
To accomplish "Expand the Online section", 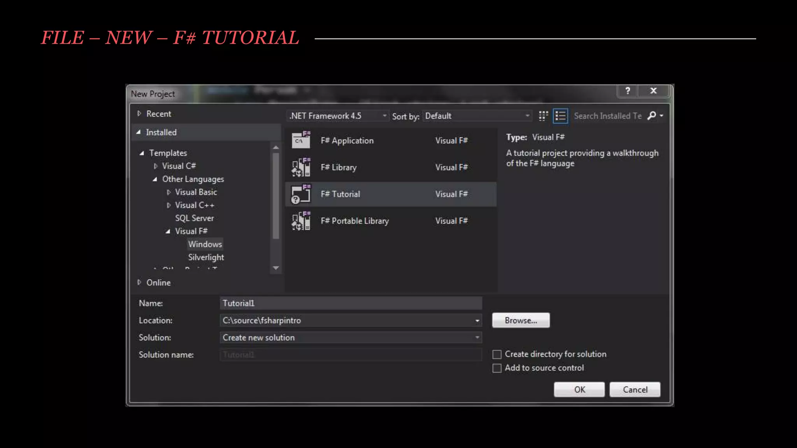I will click(x=139, y=282).
